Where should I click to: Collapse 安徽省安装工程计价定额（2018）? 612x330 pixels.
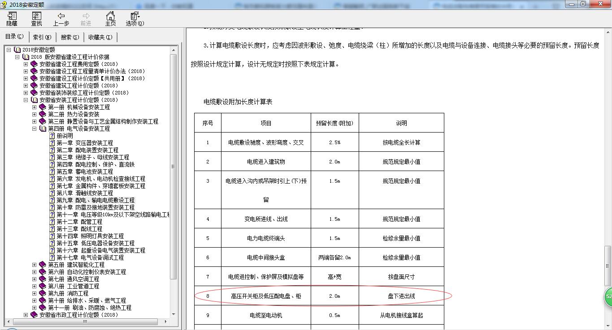[26, 100]
